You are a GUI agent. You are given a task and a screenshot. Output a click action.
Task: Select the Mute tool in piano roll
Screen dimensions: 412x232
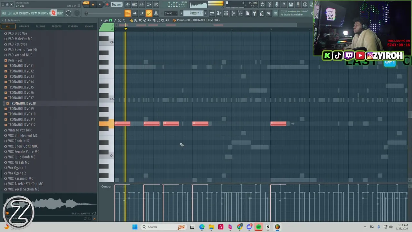(149, 20)
